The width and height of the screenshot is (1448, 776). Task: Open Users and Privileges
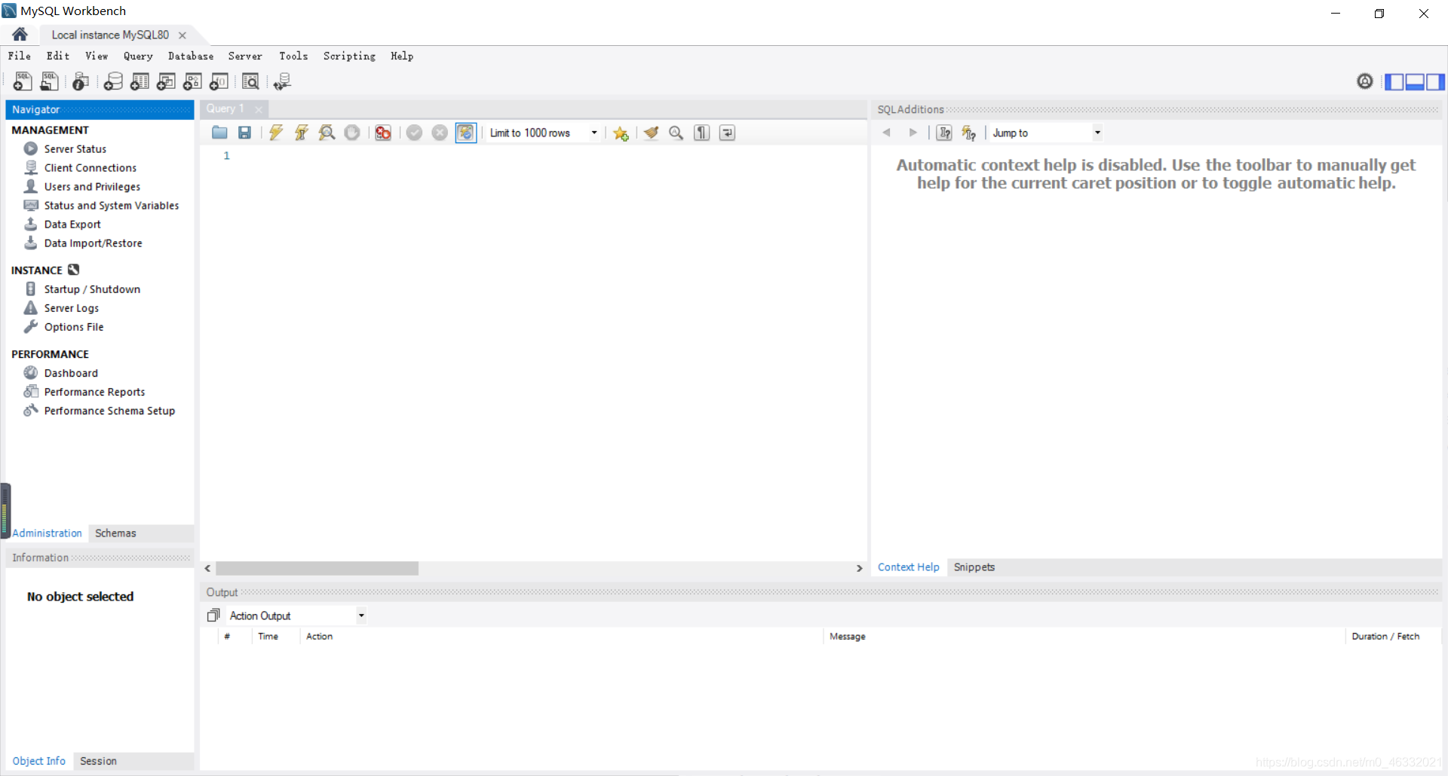point(92,186)
